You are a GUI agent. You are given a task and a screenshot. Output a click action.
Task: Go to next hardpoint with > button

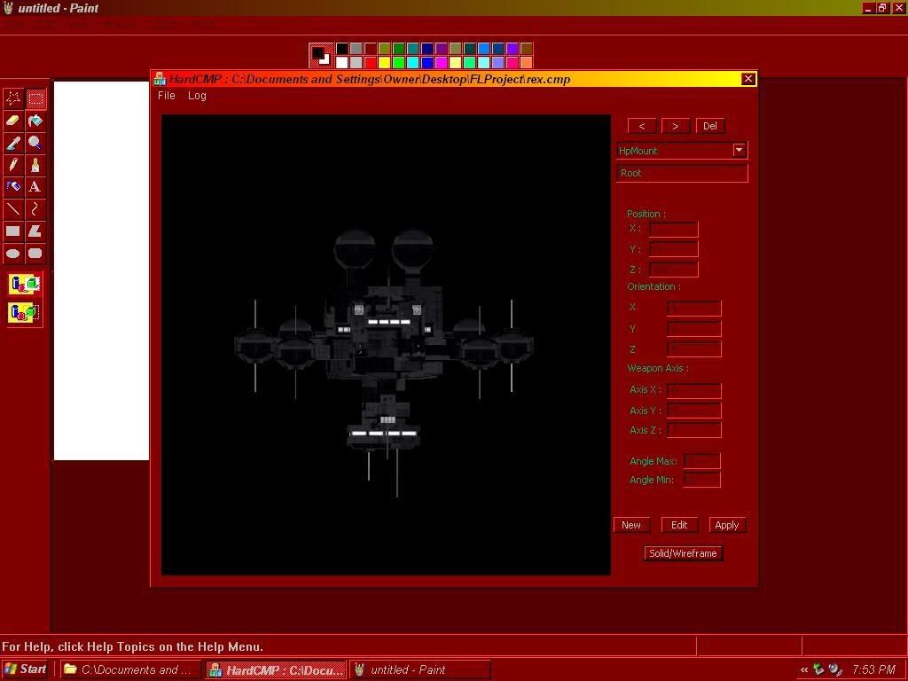(x=675, y=126)
